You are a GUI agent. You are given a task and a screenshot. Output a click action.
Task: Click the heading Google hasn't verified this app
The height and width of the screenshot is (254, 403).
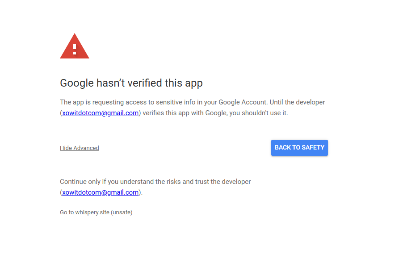(x=131, y=83)
